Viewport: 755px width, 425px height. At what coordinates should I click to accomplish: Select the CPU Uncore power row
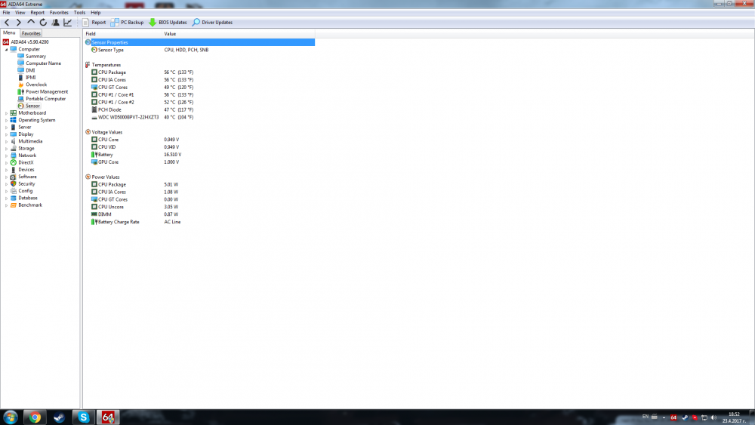(199, 207)
